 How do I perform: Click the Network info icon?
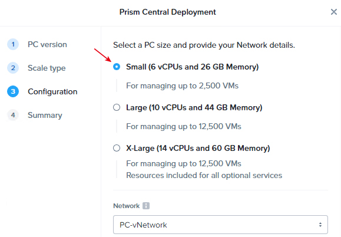146,206
